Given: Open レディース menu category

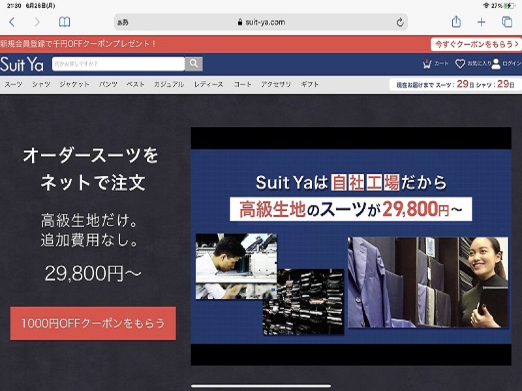Looking at the screenshot, I should pos(209,85).
